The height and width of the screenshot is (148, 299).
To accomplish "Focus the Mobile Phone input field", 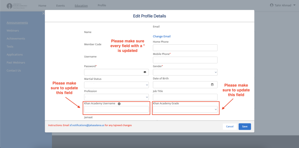I will pos(185,60).
